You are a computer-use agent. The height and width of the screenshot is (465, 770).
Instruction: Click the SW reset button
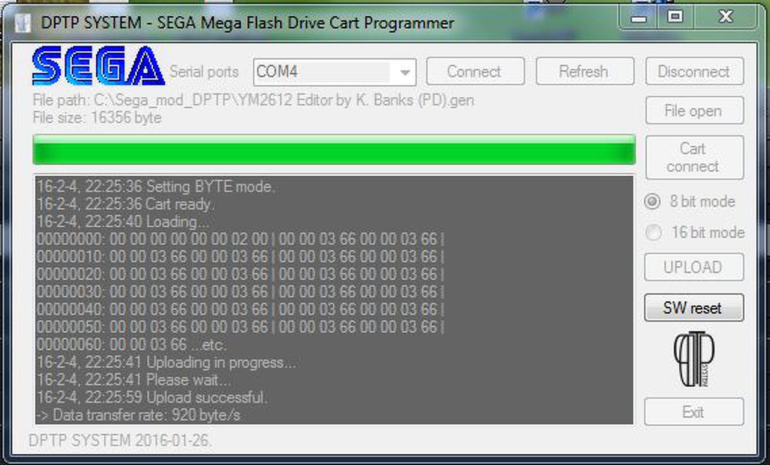click(x=694, y=308)
